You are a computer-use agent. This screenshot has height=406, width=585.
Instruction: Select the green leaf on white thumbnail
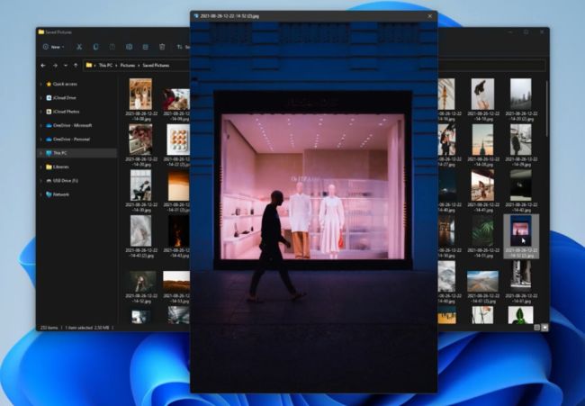click(x=521, y=315)
